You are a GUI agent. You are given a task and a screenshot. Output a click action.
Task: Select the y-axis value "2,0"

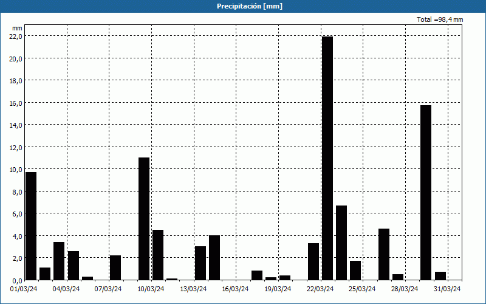tap(18, 258)
